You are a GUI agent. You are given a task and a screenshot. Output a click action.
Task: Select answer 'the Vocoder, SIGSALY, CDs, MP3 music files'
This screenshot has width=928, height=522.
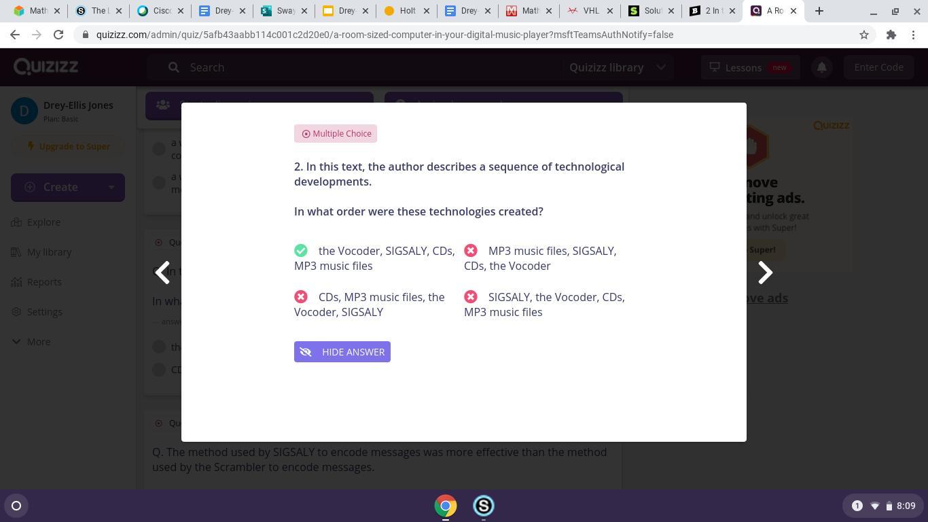(x=375, y=258)
